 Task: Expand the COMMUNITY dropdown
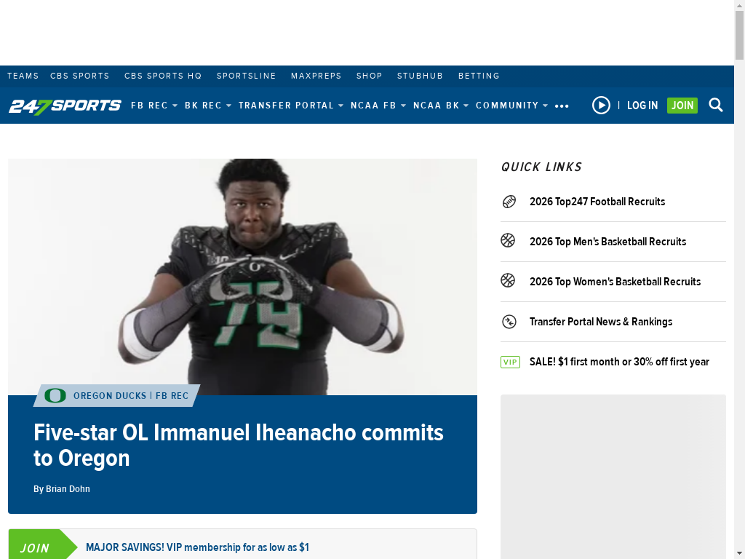pyautogui.click(x=511, y=106)
